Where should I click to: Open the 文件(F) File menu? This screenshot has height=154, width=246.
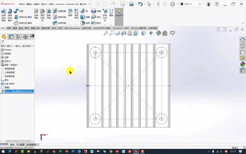22,4
